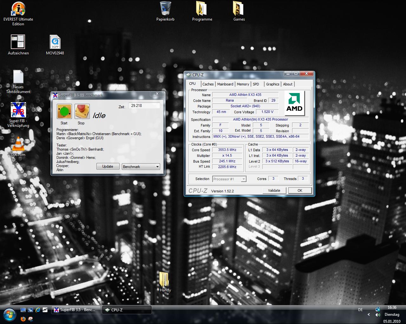
Task: Select SuperFIB 3.5 taskbar button
Action: pos(76,310)
